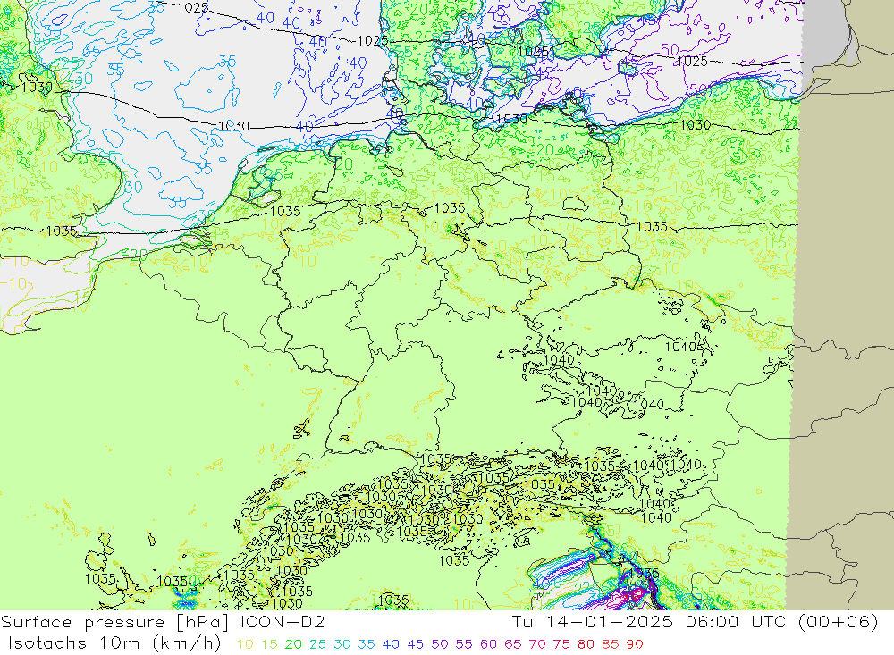This screenshot has width=894, height=655.
Task: Select the 55 legend value
Action: tap(463, 644)
